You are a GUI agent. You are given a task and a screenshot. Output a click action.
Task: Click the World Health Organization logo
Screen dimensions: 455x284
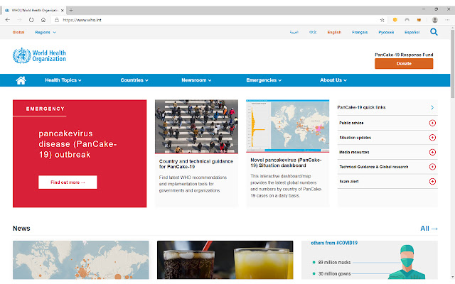click(x=39, y=55)
